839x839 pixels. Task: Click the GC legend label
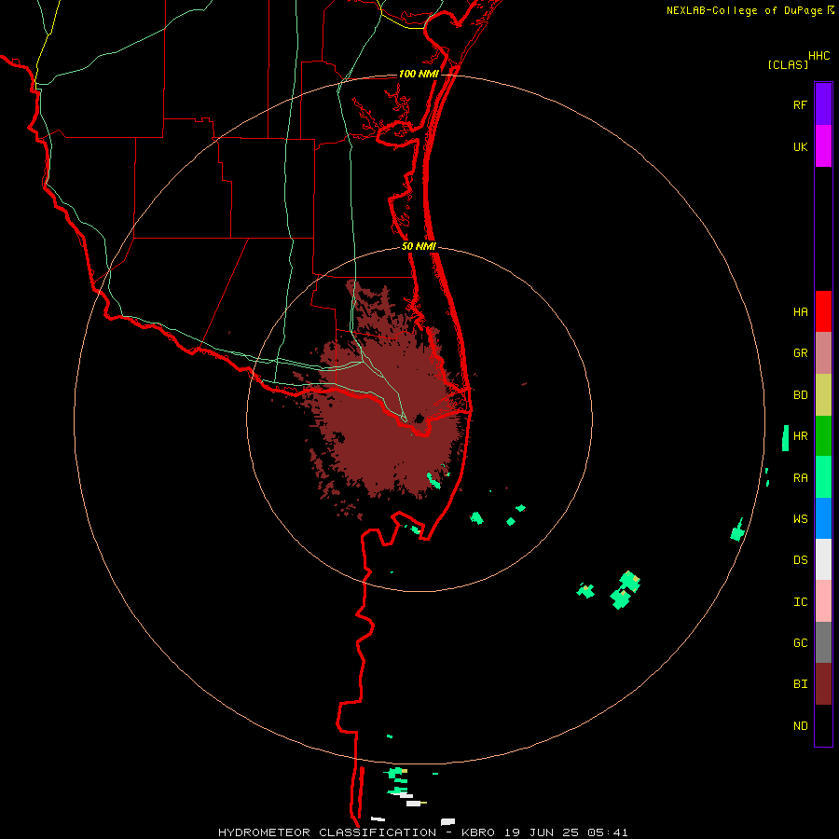click(800, 643)
